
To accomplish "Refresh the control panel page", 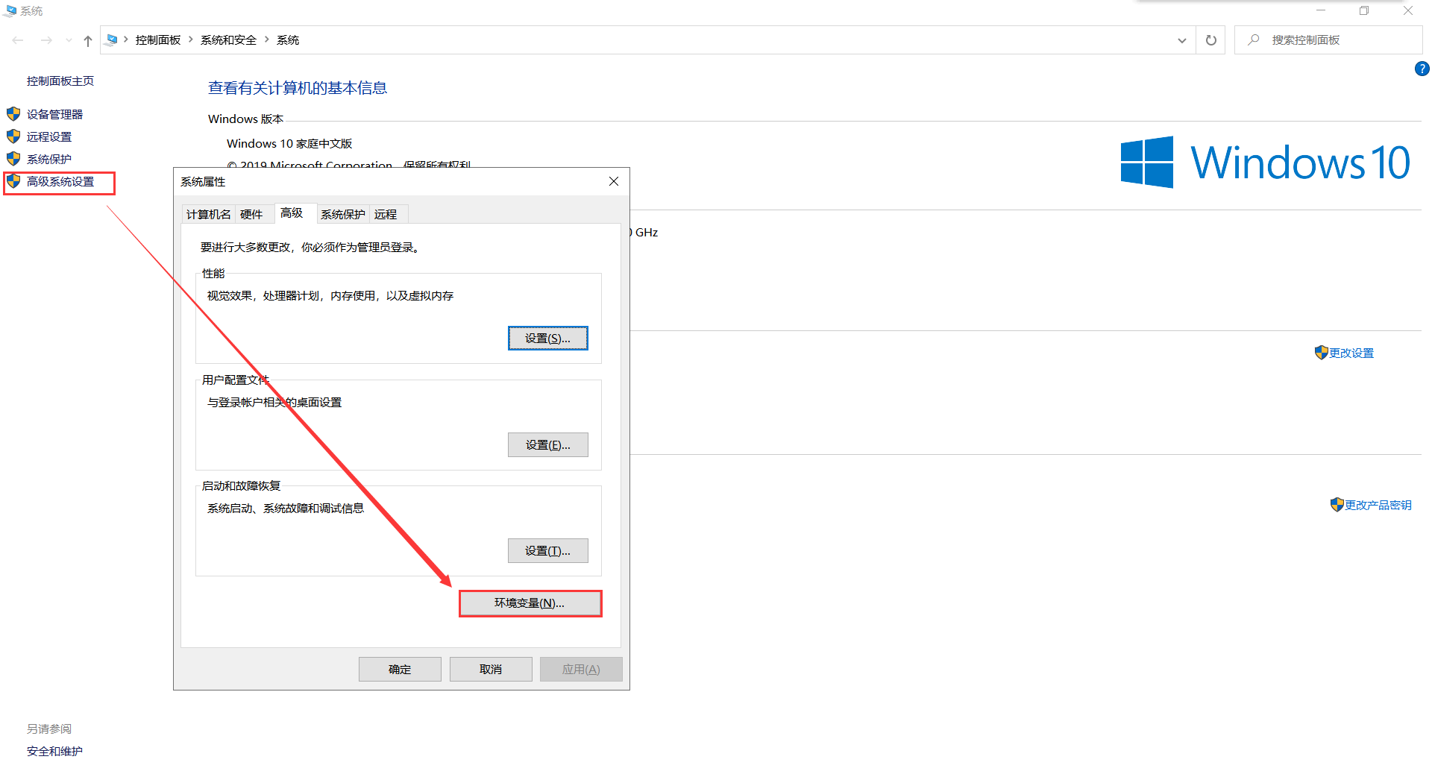I will (1211, 40).
